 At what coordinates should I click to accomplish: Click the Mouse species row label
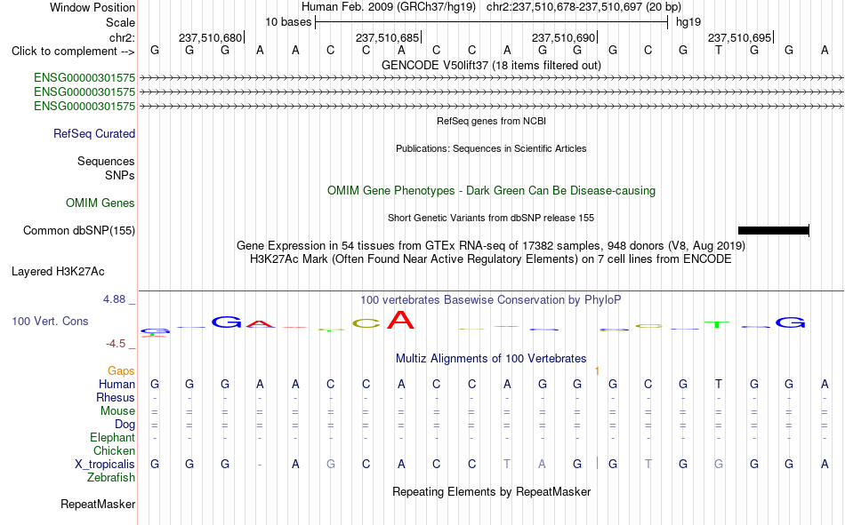click(117, 410)
